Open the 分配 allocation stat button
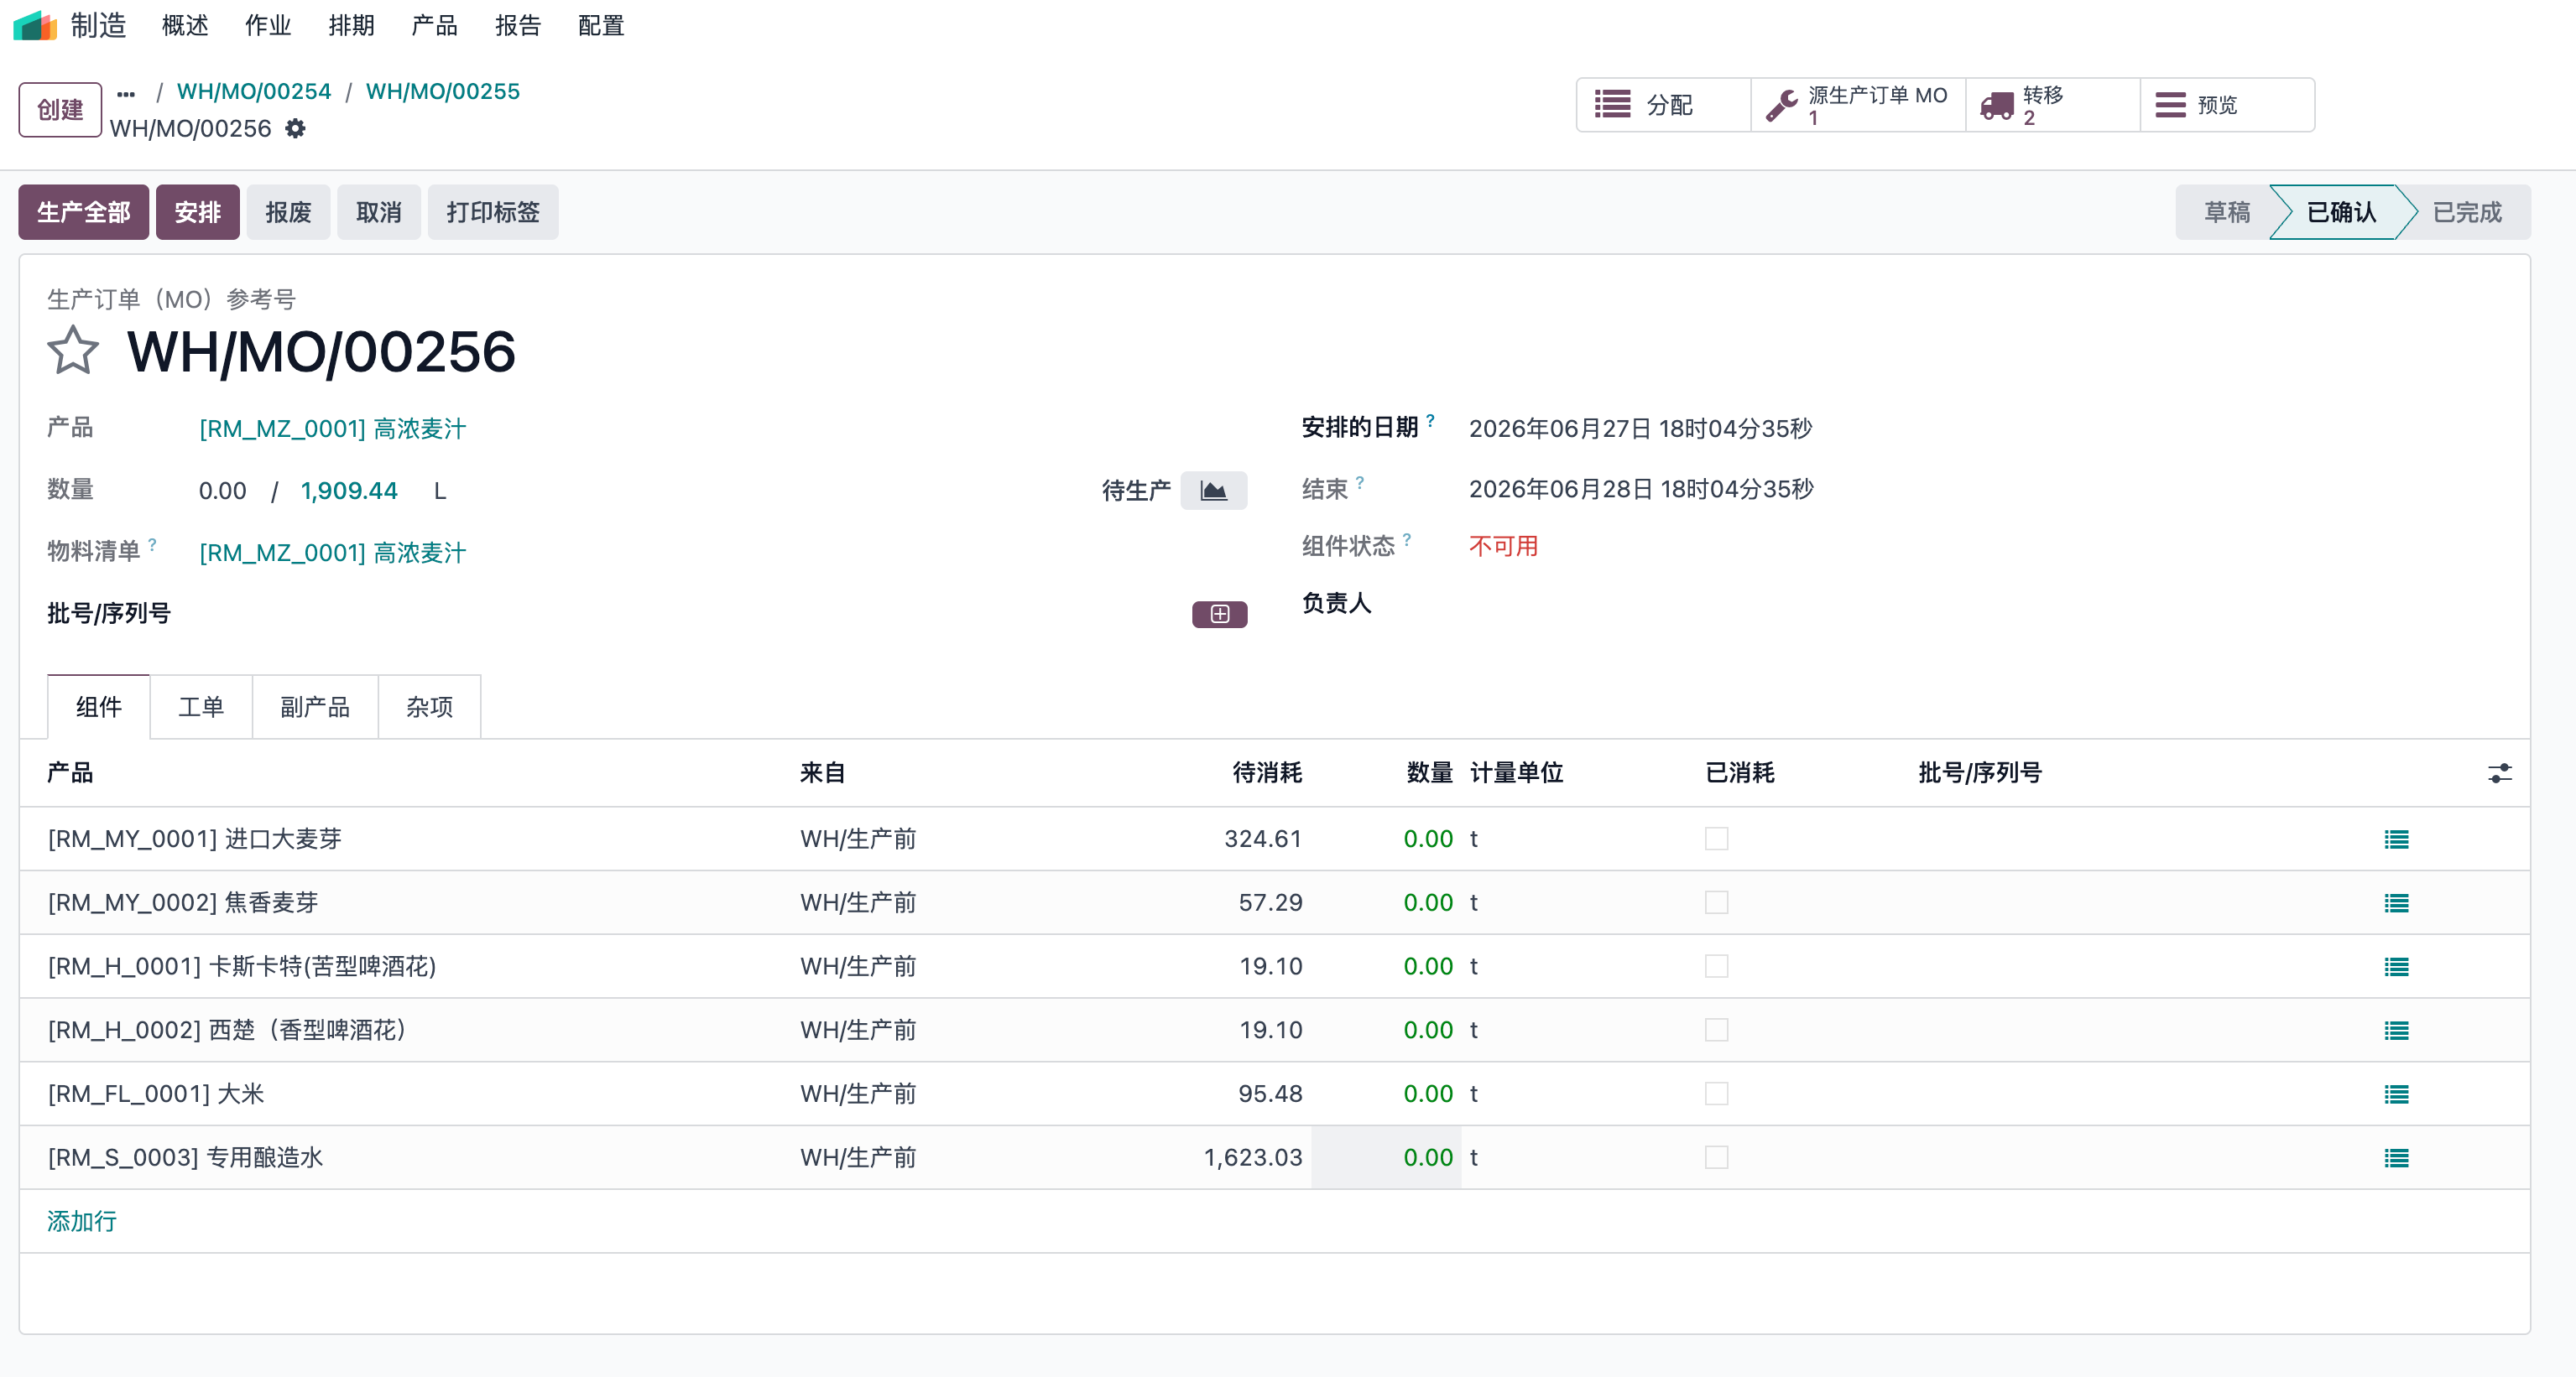The height and width of the screenshot is (1377, 2576). (x=1663, y=105)
